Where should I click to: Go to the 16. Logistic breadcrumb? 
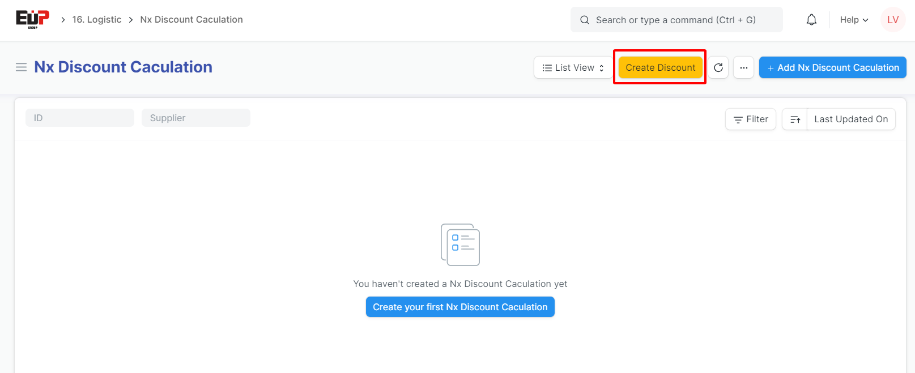coord(97,19)
